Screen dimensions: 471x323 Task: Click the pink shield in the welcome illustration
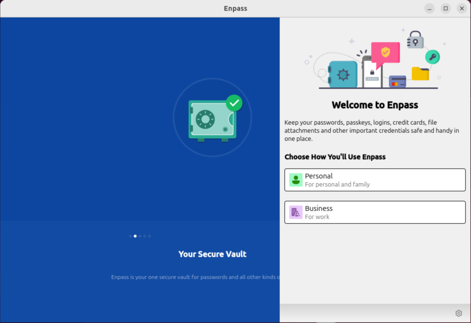point(385,52)
